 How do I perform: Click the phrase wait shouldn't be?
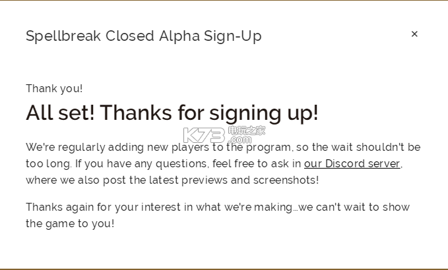[x=375, y=147]
